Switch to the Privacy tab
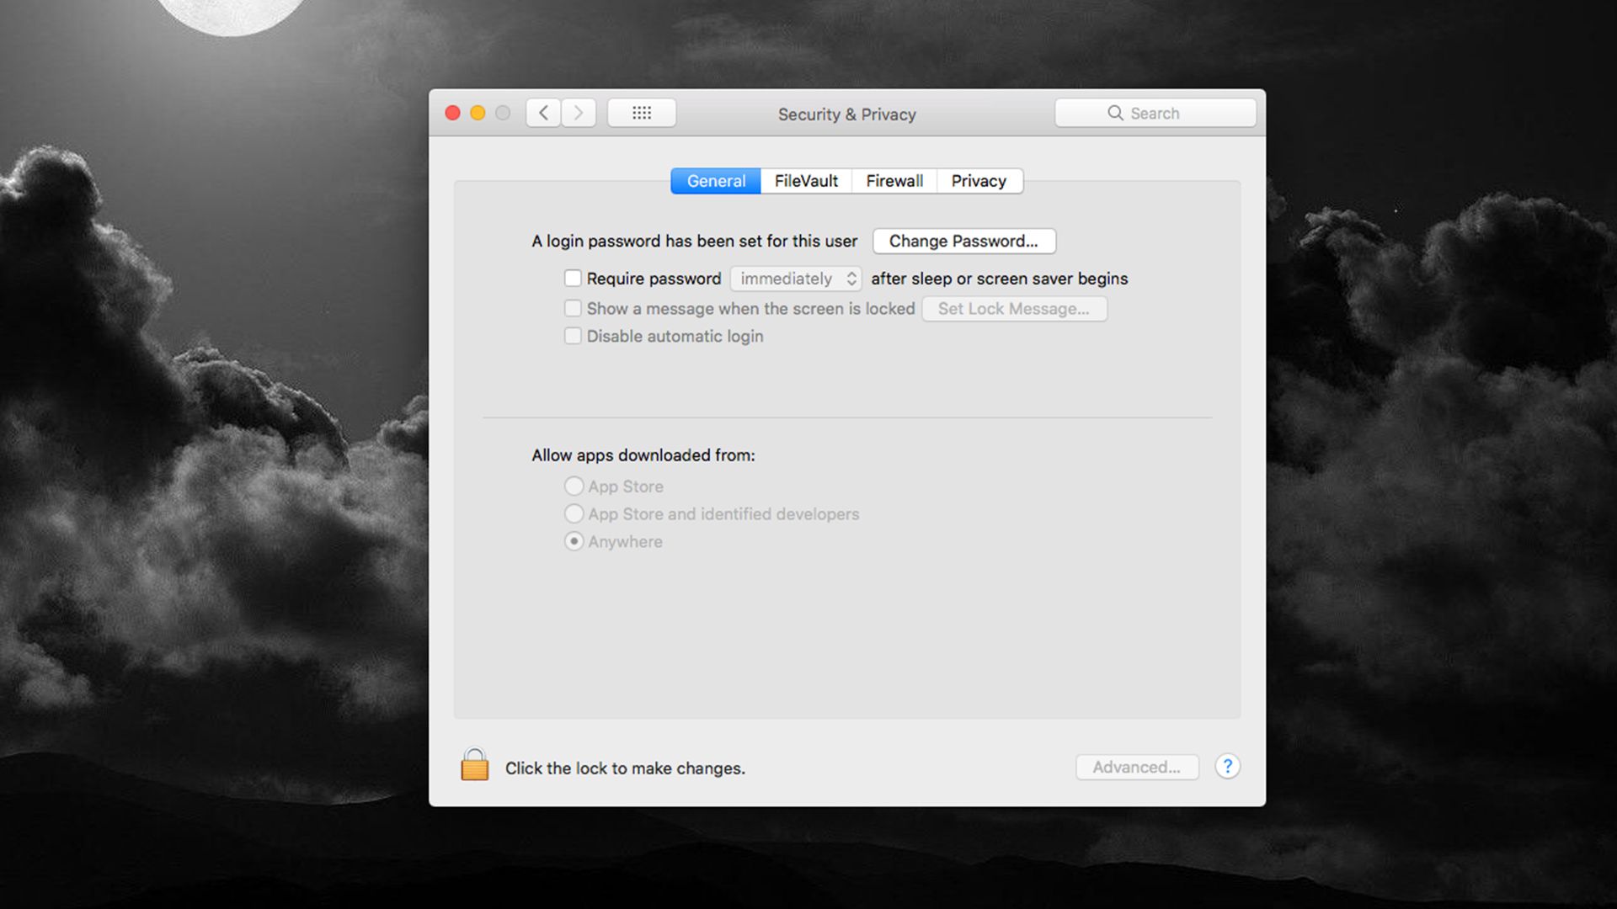This screenshot has width=1617, height=909. 979,181
